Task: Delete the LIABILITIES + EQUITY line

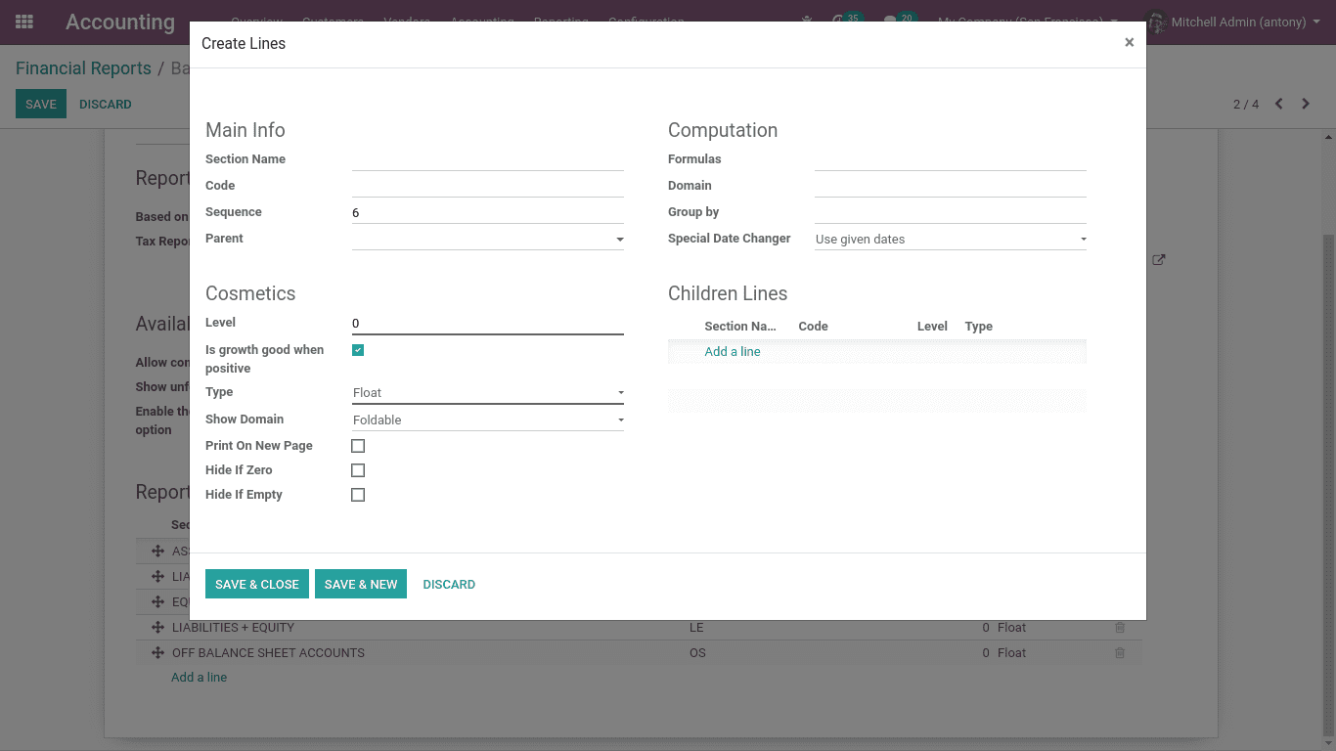Action: coord(1120,628)
